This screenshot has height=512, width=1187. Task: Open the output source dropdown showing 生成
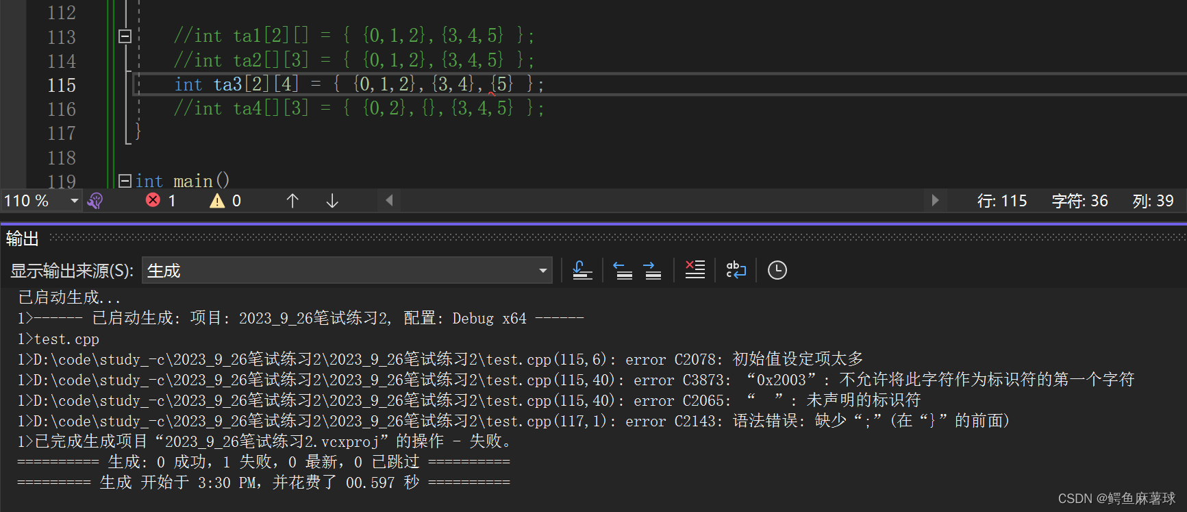tap(347, 271)
